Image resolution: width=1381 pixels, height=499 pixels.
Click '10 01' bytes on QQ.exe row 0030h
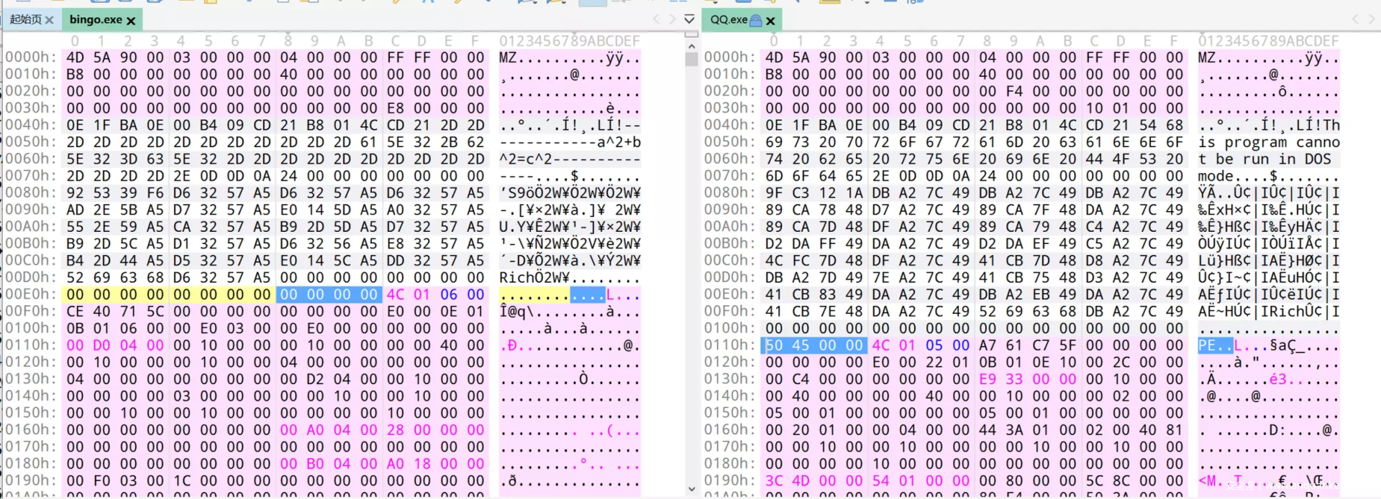1108,108
